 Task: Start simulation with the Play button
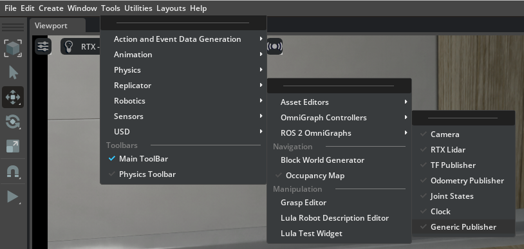coord(13,196)
